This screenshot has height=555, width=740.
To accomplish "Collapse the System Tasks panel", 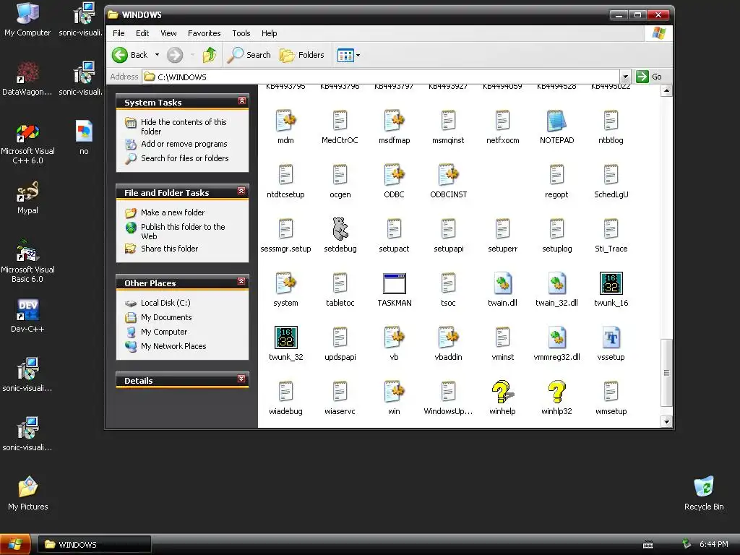I will tap(241, 101).
